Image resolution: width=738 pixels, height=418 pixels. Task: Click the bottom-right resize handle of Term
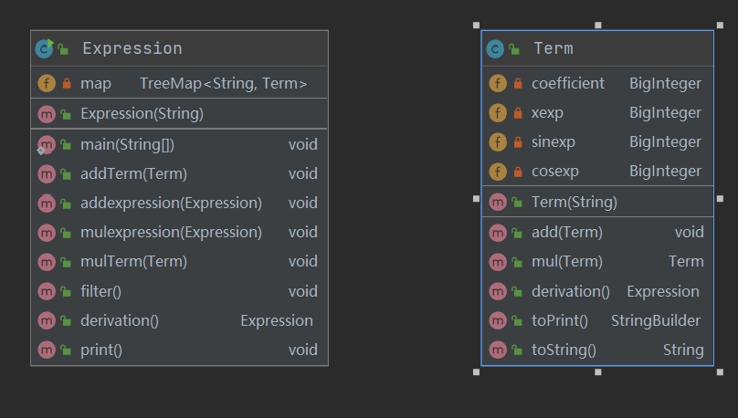point(720,371)
